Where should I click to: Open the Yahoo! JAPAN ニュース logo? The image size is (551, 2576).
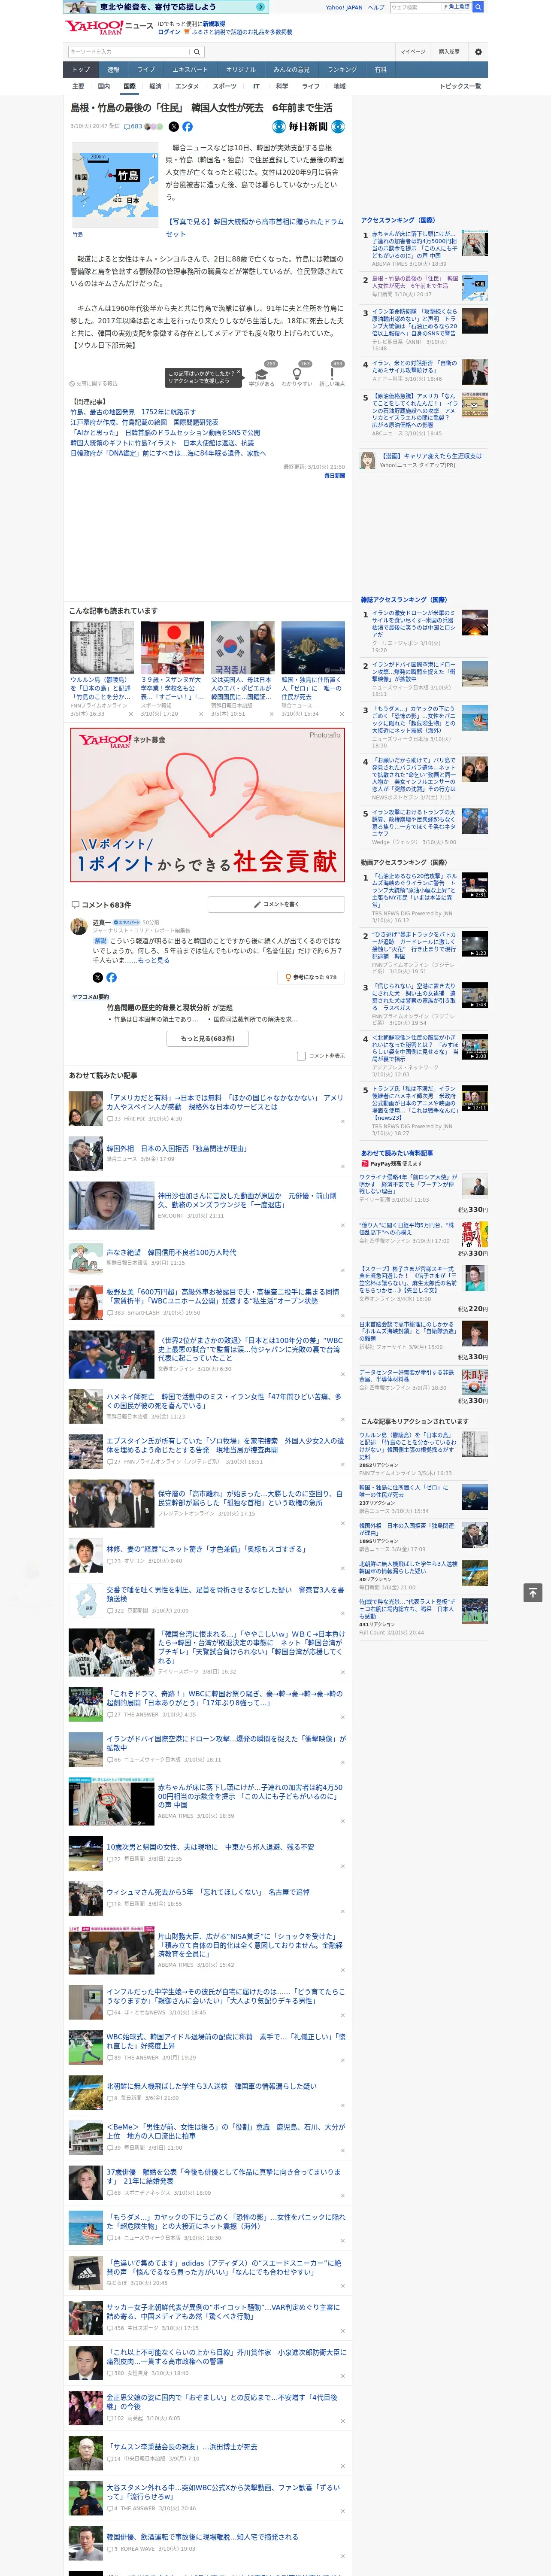coord(109,27)
